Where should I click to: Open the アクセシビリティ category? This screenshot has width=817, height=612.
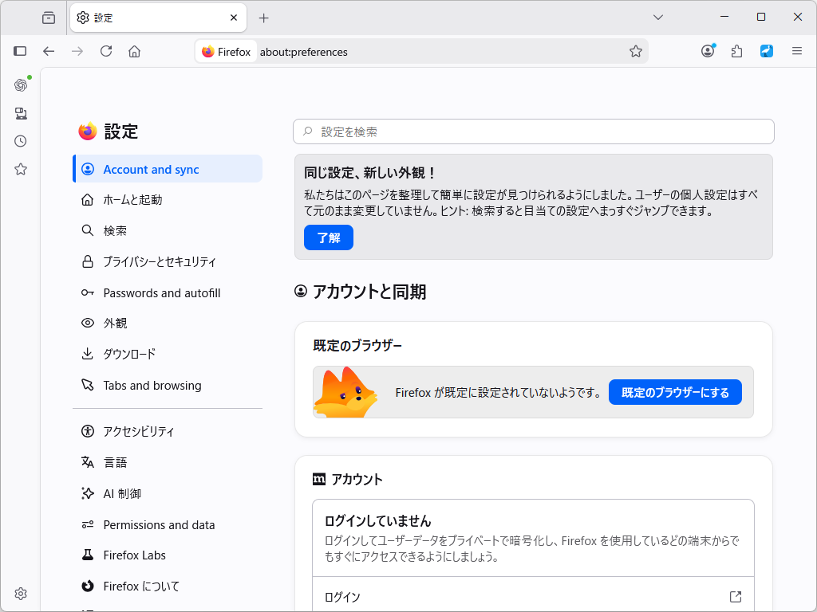click(x=168, y=431)
